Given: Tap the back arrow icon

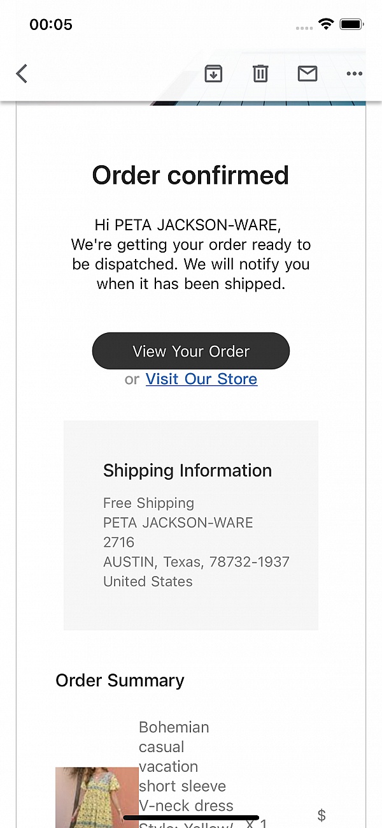Looking at the screenshot, I should (x=22, y=74).
